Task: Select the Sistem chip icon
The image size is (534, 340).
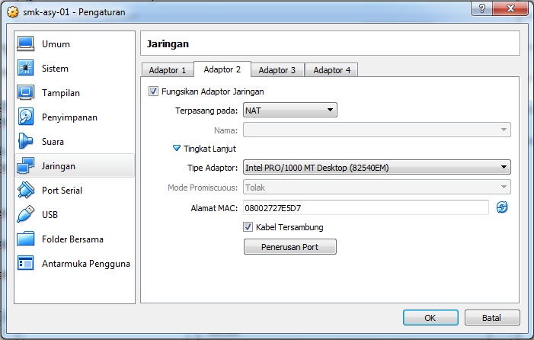Action: pos(26,68)
